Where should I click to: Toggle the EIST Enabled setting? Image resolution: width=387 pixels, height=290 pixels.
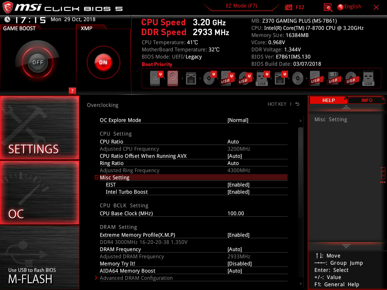[x=238, y=185]
